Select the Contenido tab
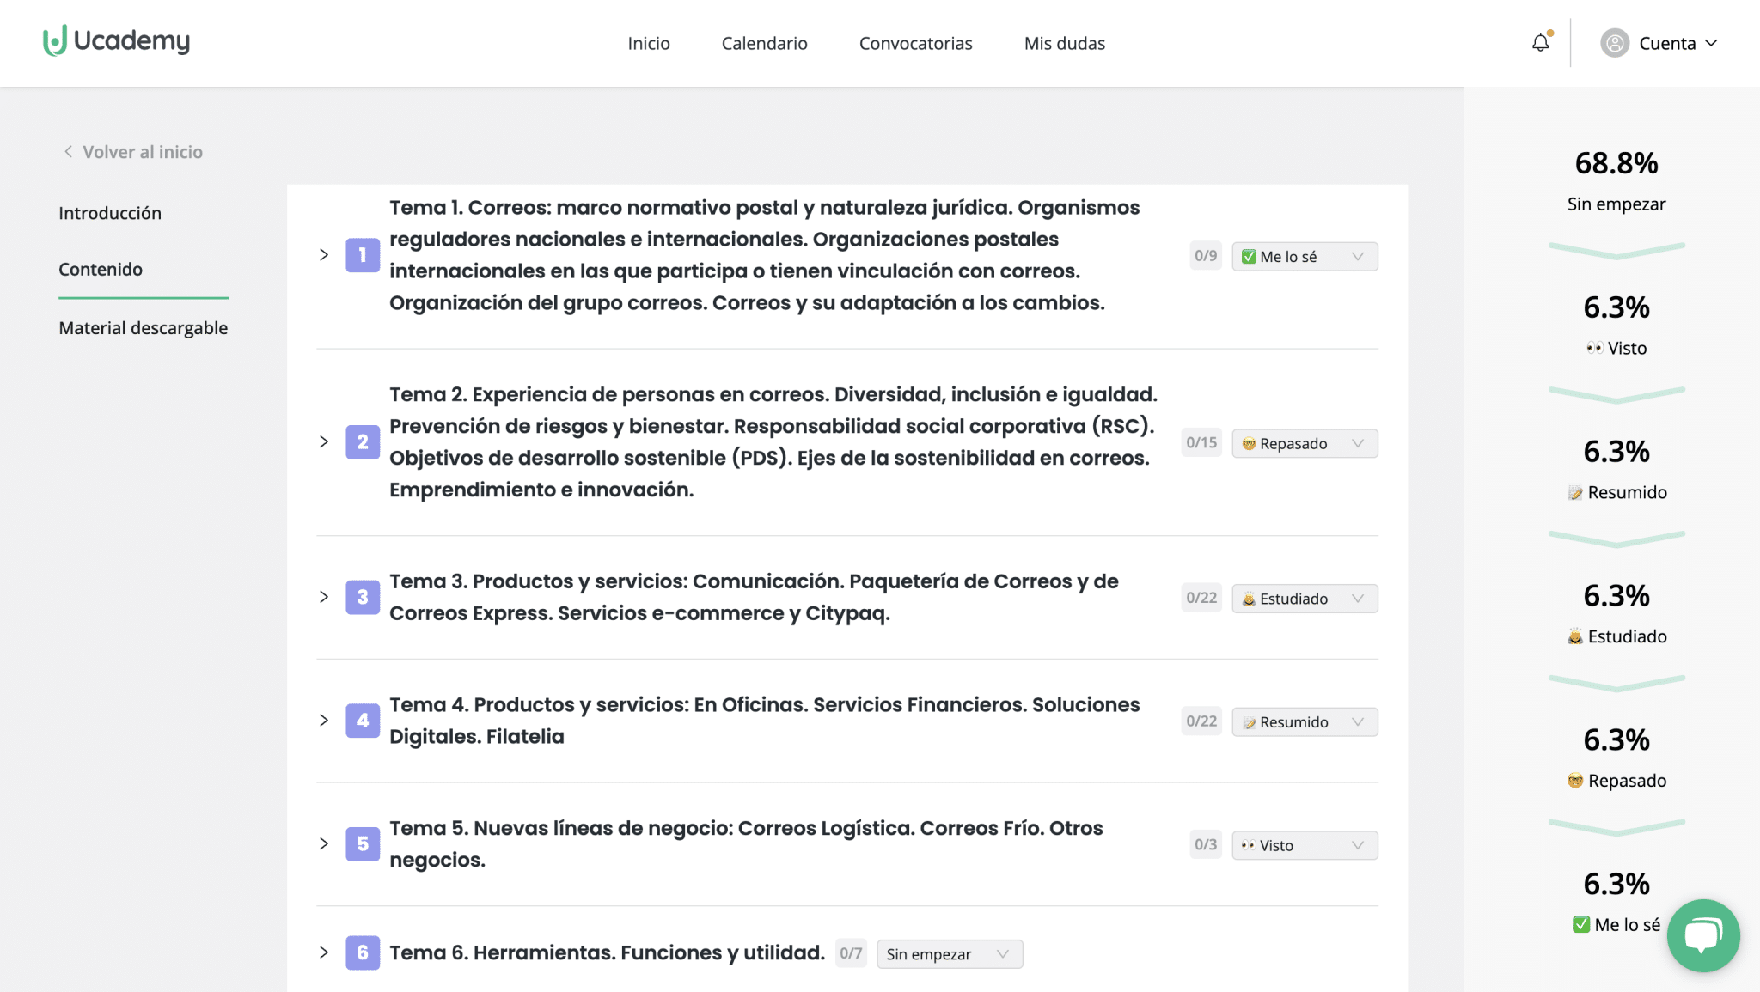The image size is (1760, 992). coord(100,269)
